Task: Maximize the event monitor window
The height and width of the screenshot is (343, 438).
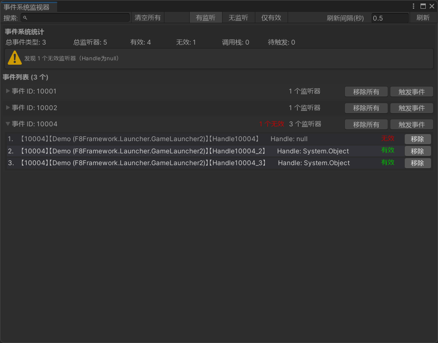Action: pos(423,6)
